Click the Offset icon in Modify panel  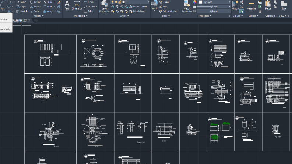click(59, 11)
